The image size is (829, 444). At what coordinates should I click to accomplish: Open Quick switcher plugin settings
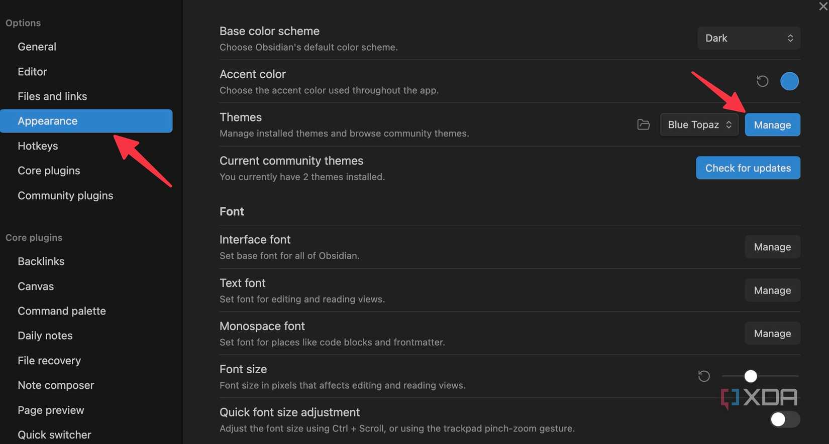pos(54,435)
